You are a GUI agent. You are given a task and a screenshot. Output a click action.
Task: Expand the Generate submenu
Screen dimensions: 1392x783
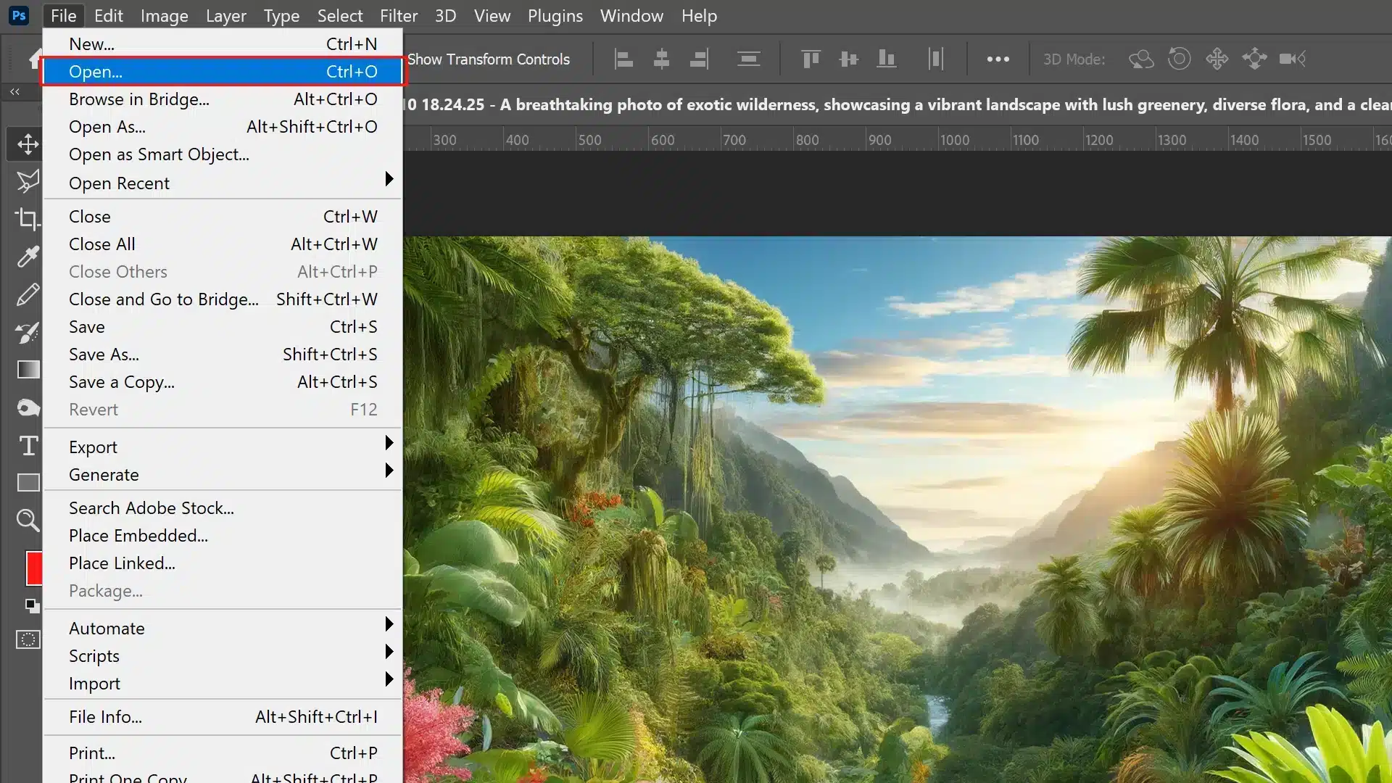223,474
